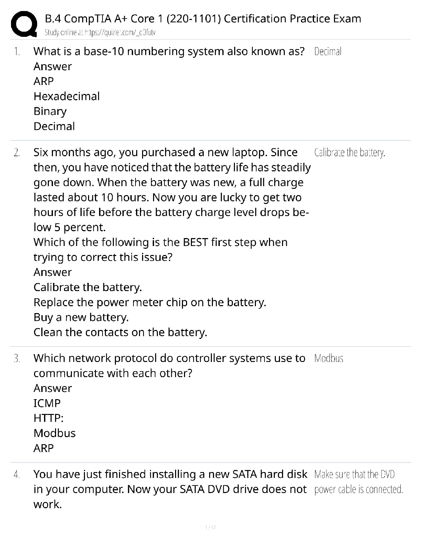Click ARP choice under question 3
Viewport: 421px width, 545px height.
click(x=44, y=448)
